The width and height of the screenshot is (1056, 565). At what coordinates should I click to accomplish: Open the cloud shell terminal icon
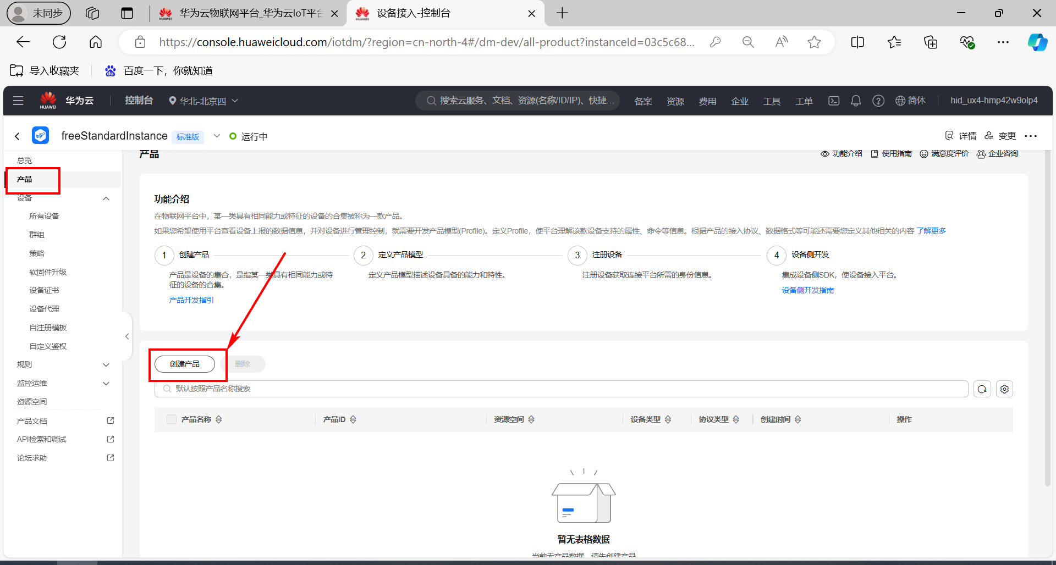834,101
